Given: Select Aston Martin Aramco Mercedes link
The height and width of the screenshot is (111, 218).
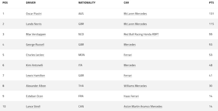Looking at the screenshot, I should tap(143, 107).
